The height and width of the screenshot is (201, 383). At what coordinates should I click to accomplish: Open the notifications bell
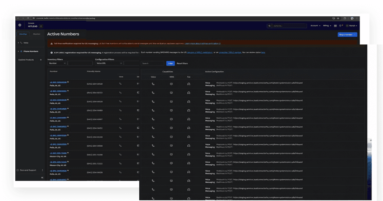[340, 26]
